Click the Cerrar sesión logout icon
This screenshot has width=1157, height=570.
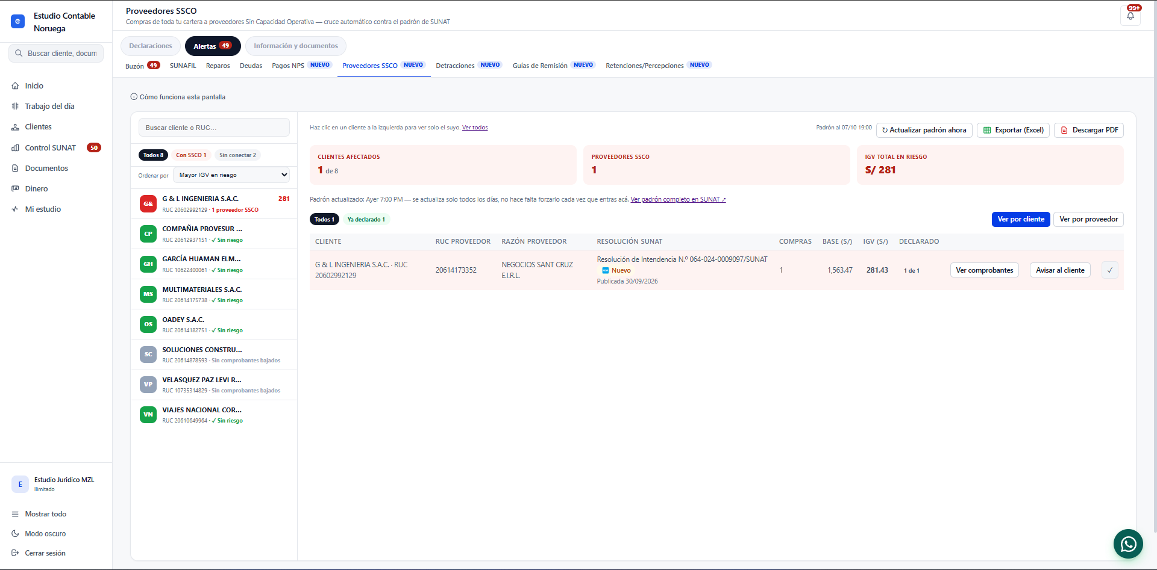coord(15,553)
